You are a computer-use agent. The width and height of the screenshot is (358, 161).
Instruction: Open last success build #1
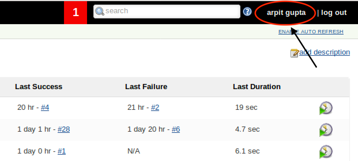pos(62,151)
